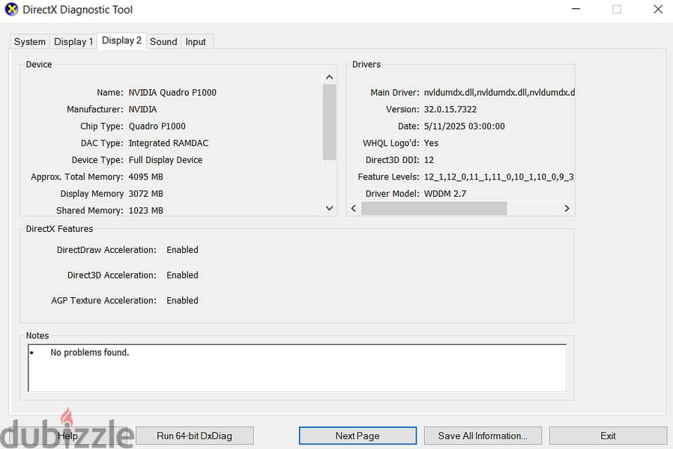Click Chip Type value Quadro P1000
The width and height of the screenshot is (673, 449).
[x=157, y=126]
